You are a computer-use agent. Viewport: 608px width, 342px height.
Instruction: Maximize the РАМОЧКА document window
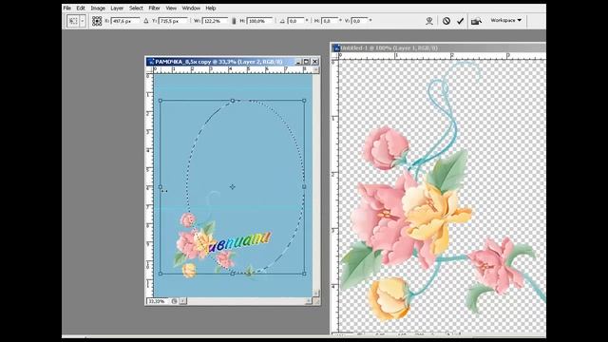pyautogui.click(x=306, y=62)
